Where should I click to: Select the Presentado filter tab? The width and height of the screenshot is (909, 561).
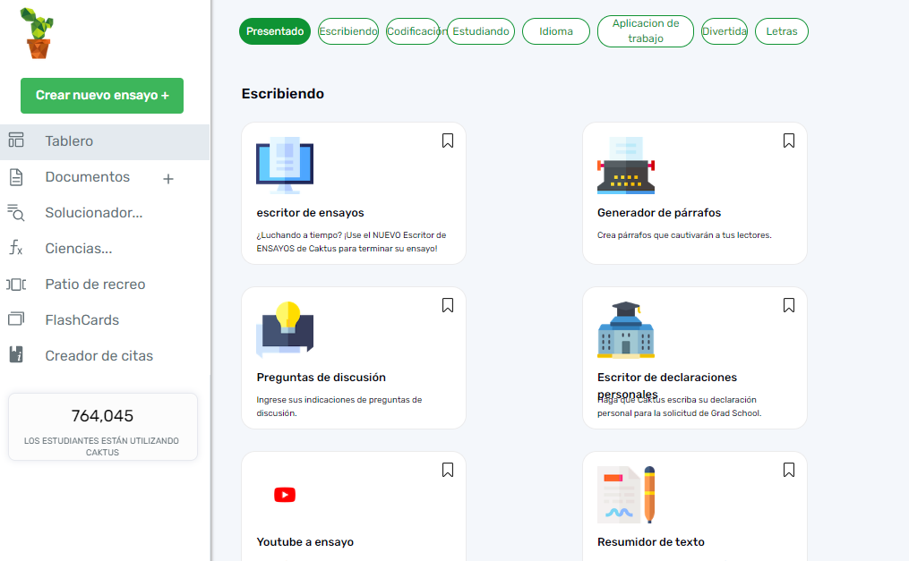[275, 31]
